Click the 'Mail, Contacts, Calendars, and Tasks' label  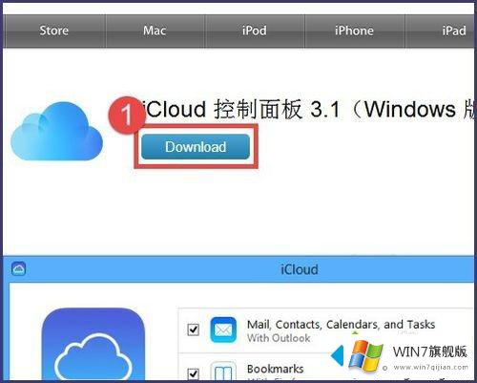pyautogui.click(x=341, y=325)
